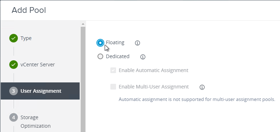Click the Enable Automatic Assignment label
The height and width of the screenshot is (132, 280).
[x=154, y=70]
